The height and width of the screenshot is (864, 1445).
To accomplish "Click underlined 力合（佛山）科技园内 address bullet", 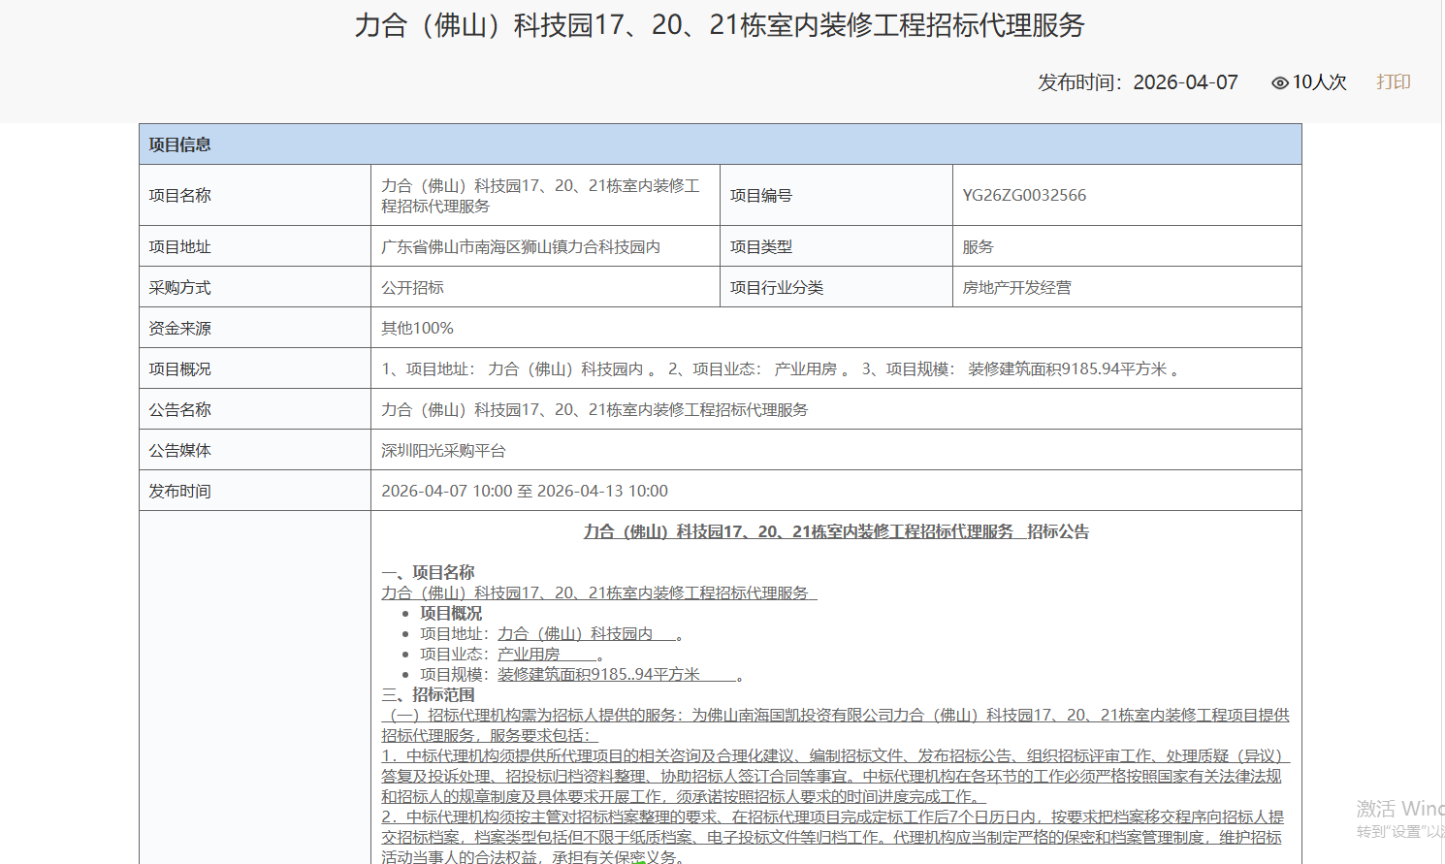I will tap(575, 634).
